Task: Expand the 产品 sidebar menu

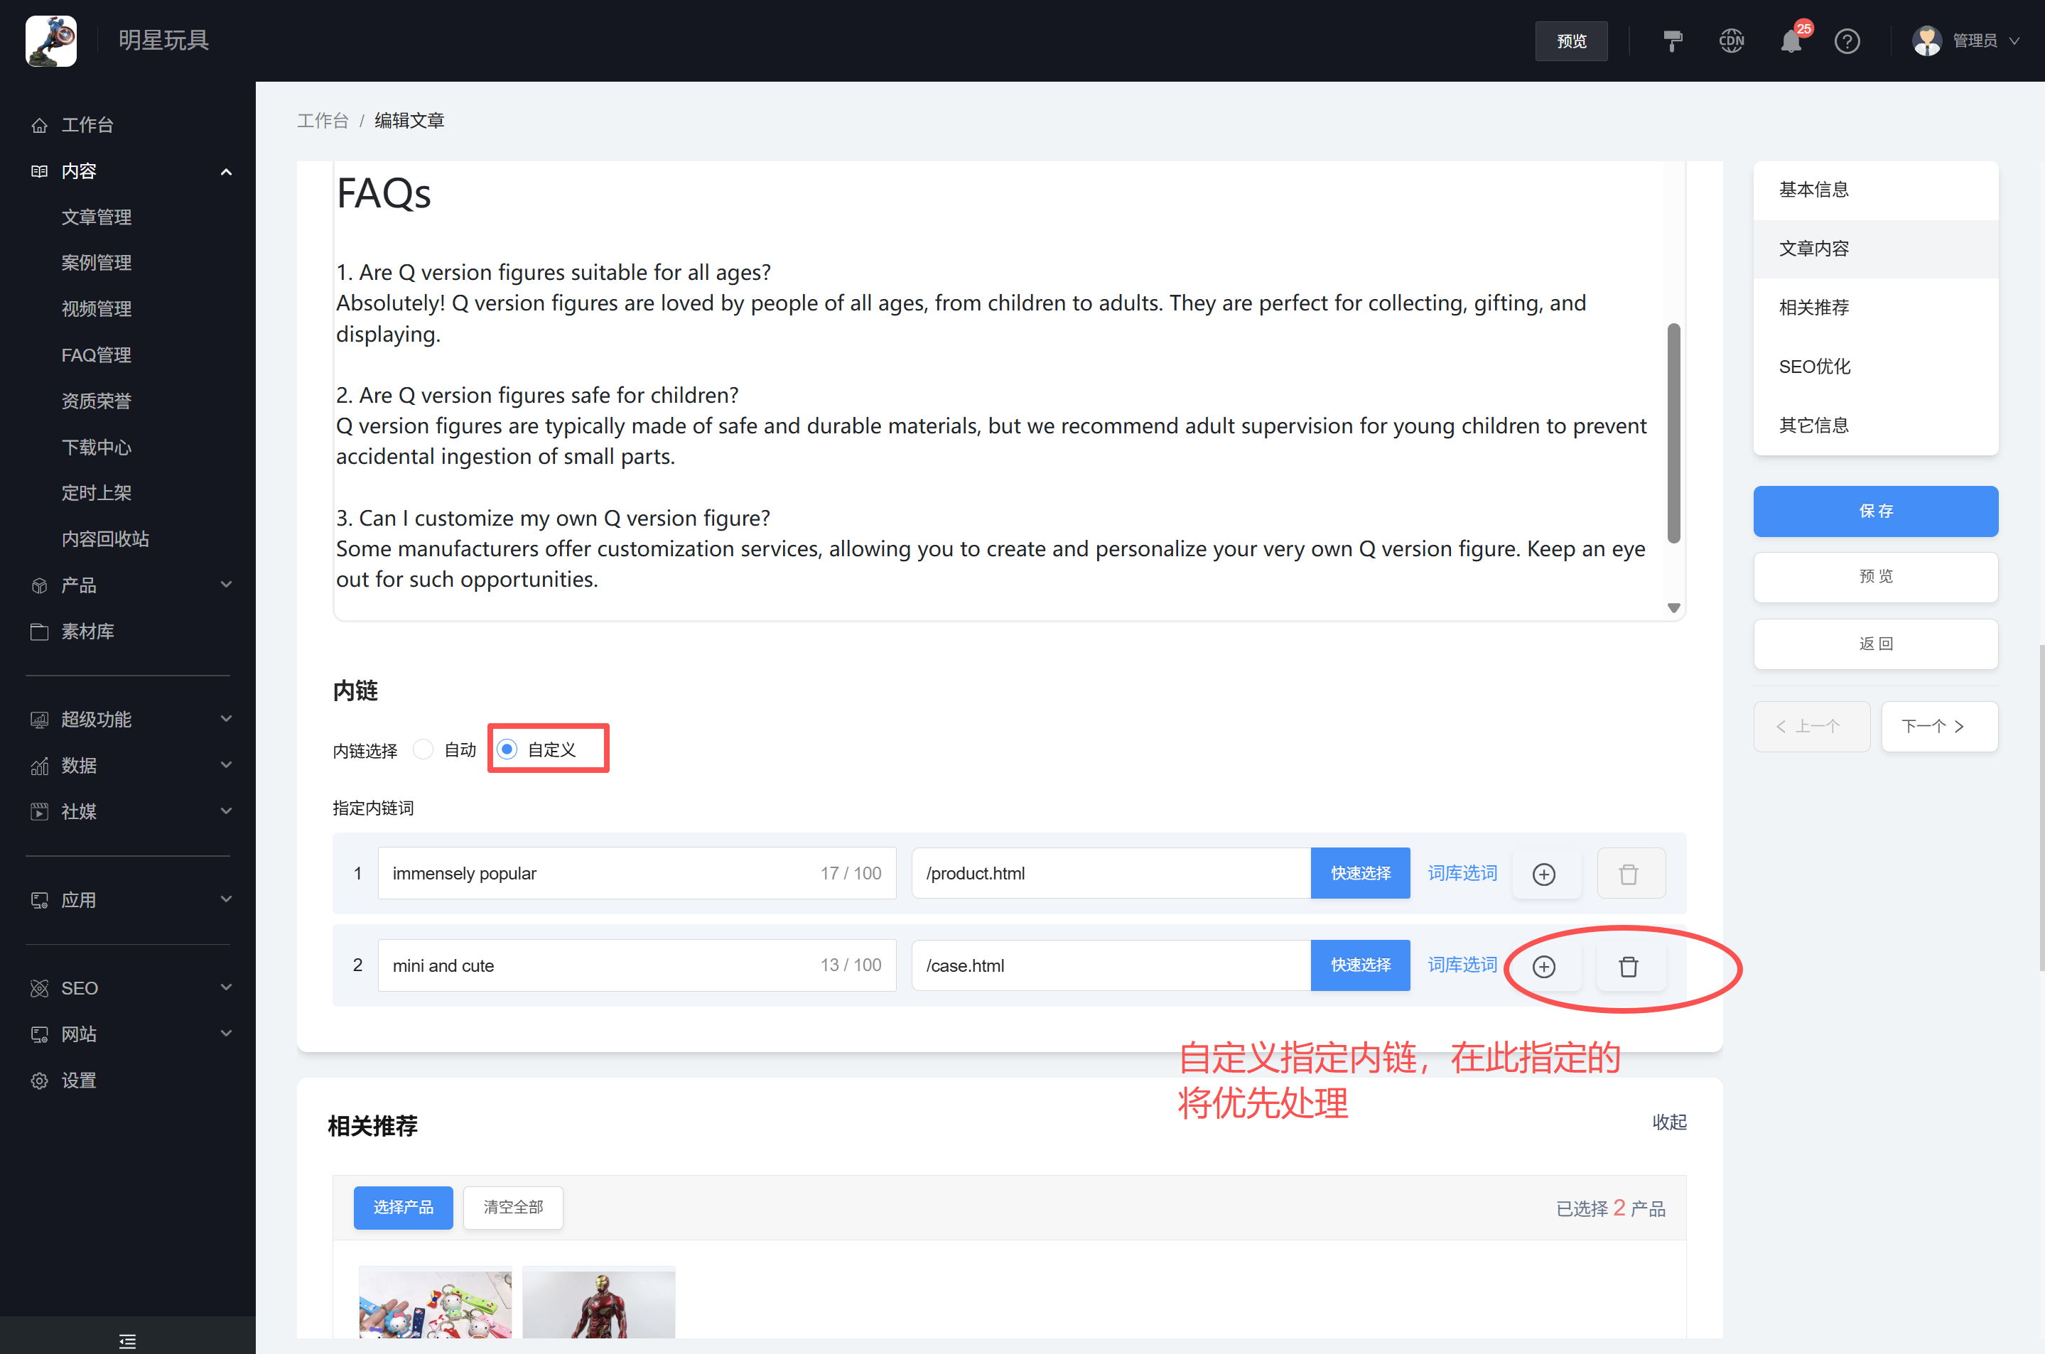Action: (129, 585)
